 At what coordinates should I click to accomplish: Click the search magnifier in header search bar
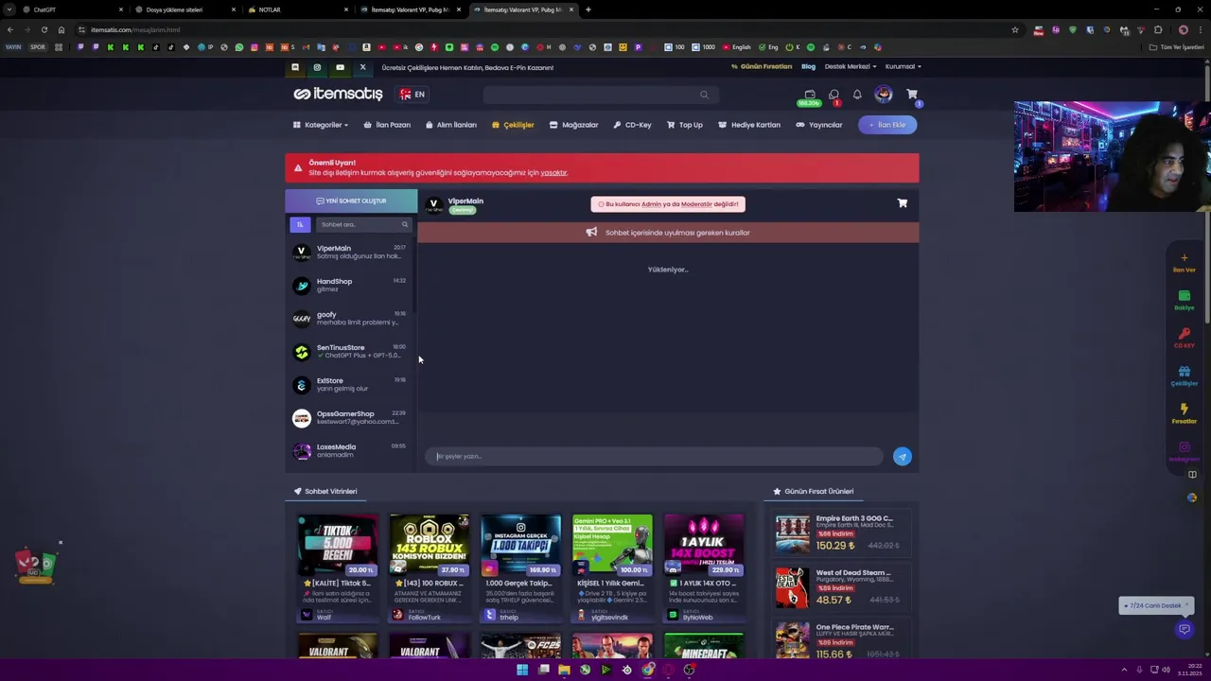pos(704,95)
